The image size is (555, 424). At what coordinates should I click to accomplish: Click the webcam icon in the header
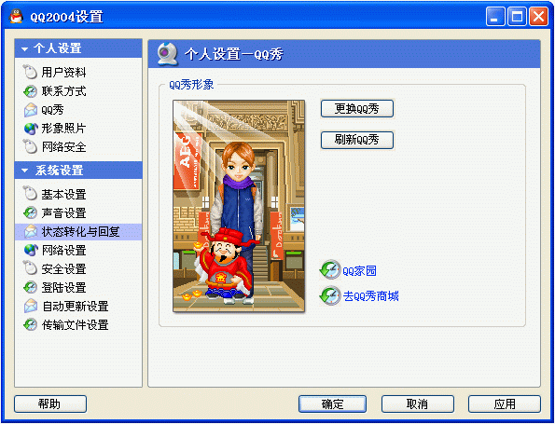[167, 54]
